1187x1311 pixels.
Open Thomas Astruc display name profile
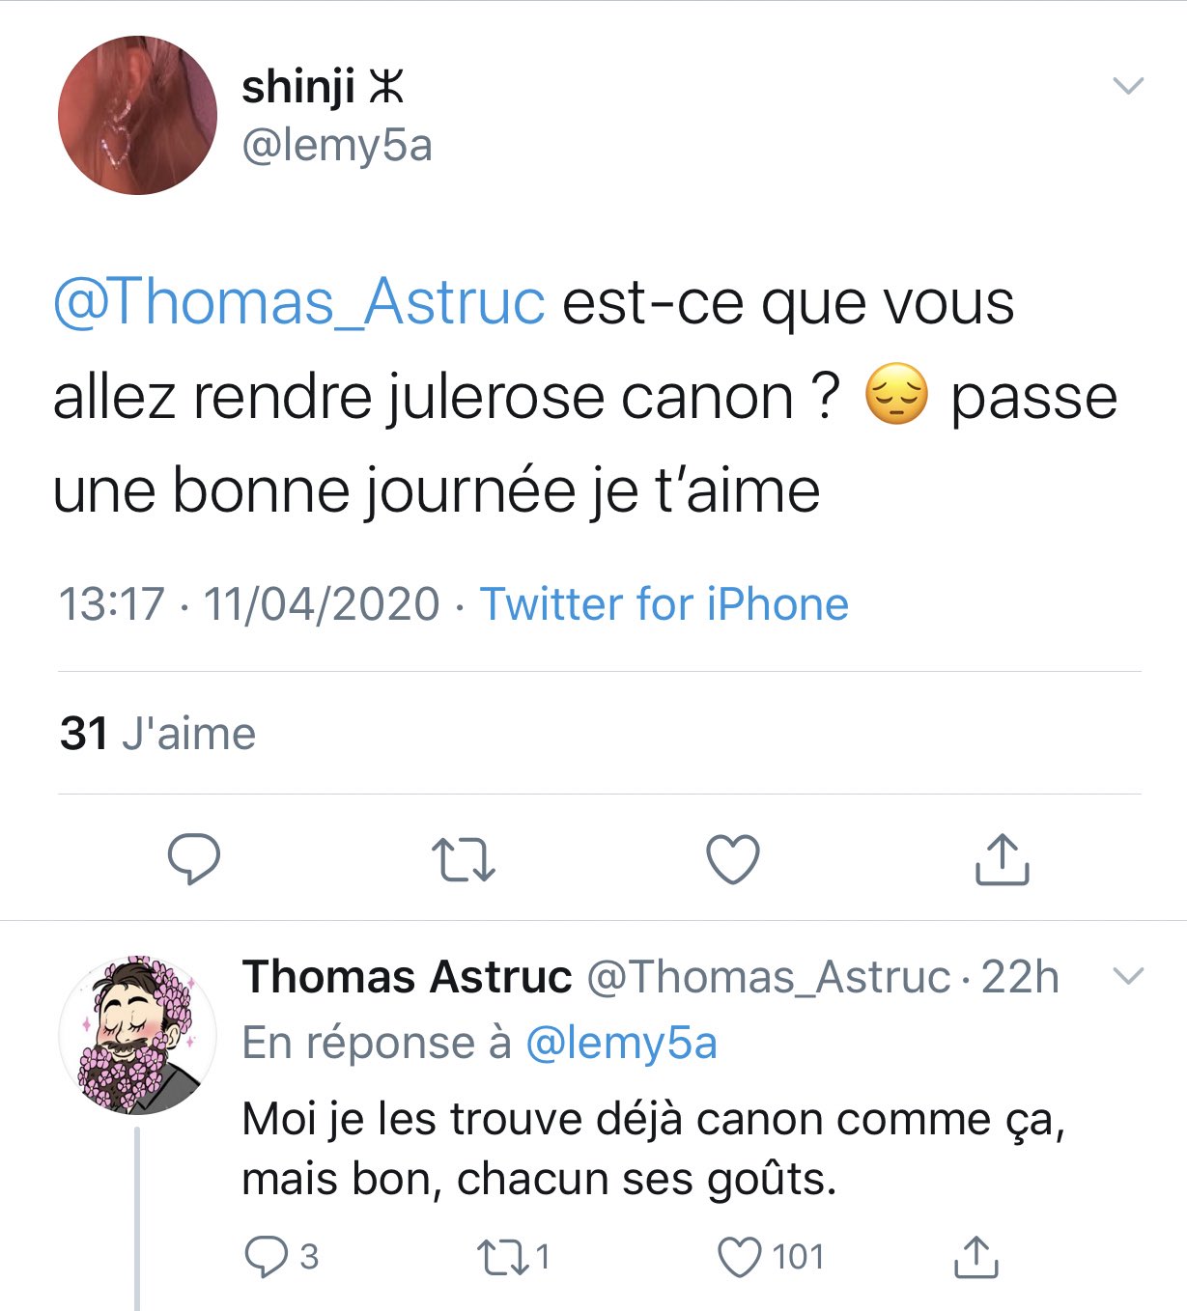pyautogui.click(x=407, y=977)
